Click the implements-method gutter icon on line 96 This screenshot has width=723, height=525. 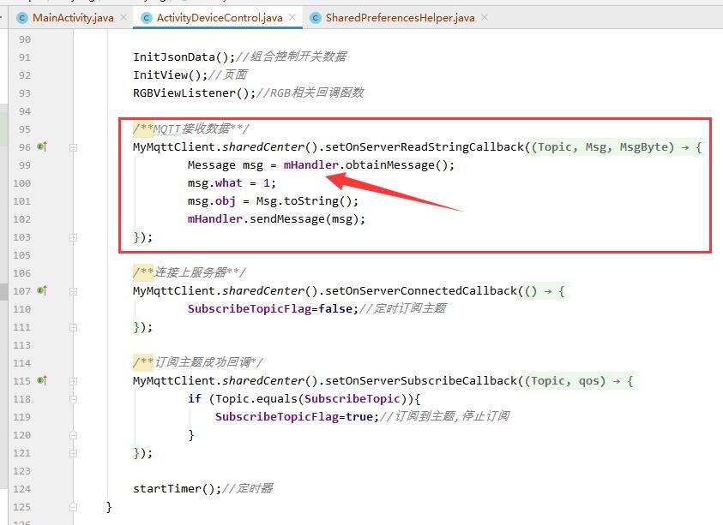[x=42, y=147]
